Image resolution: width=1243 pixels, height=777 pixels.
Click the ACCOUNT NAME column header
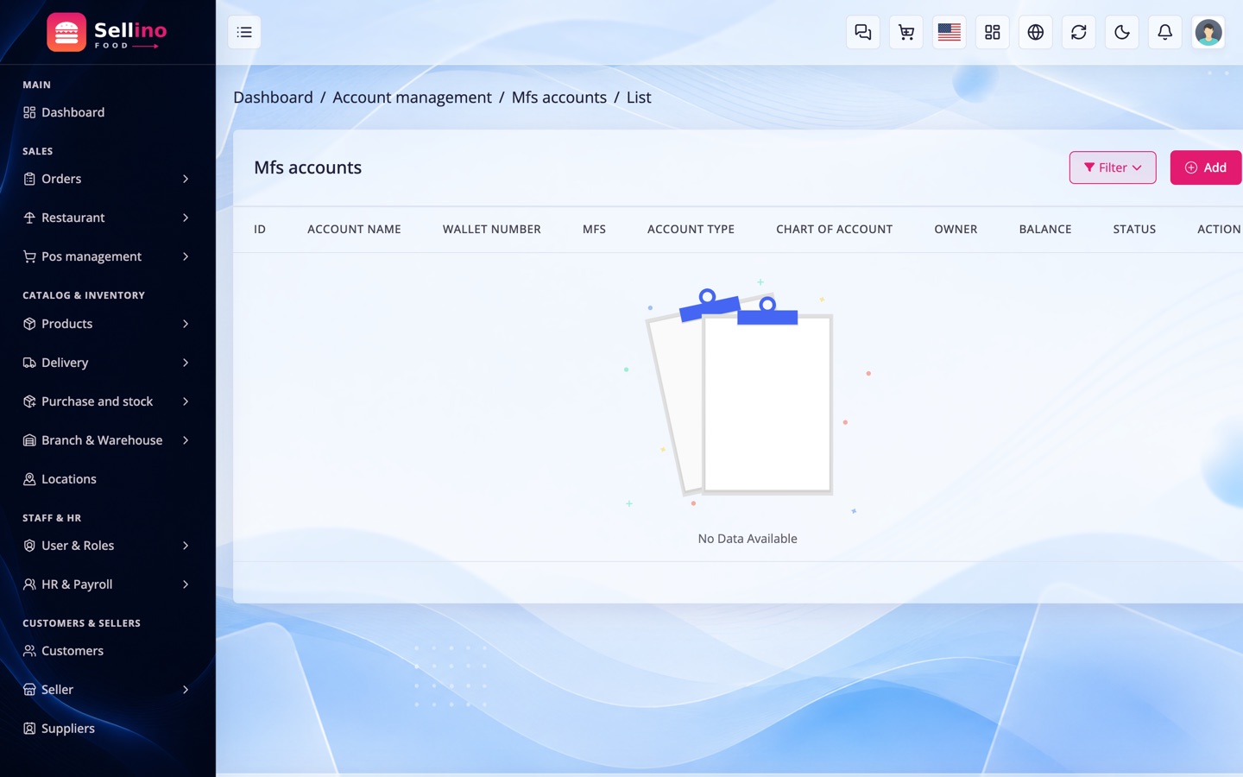tap(354, 230)
